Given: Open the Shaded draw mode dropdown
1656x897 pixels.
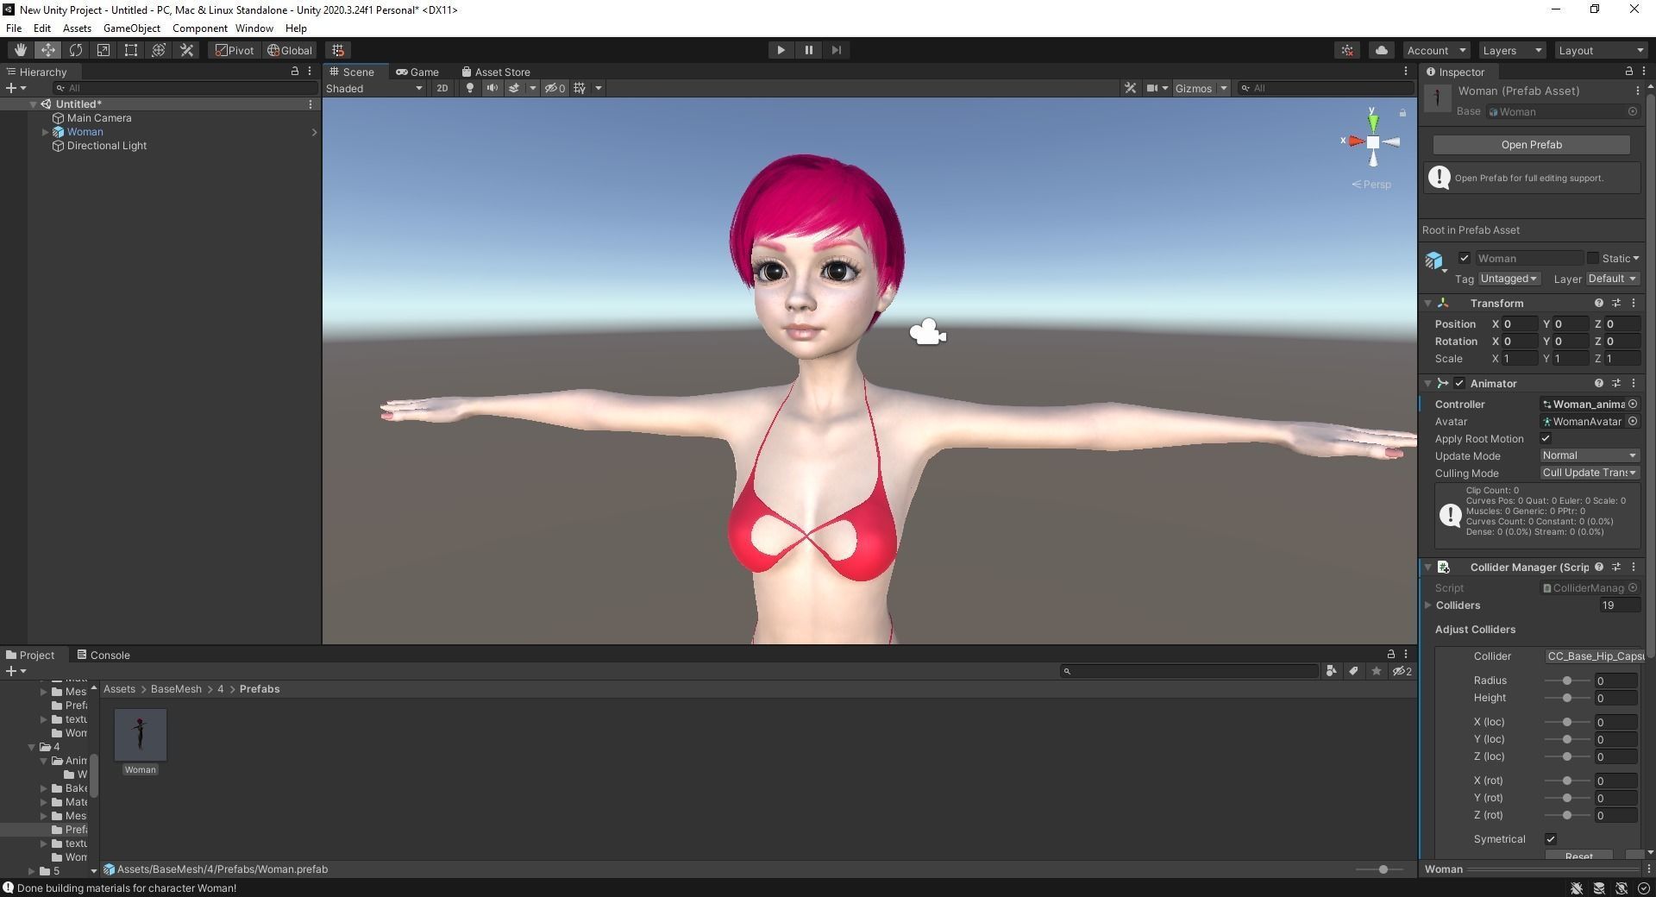Looking at the screenshot, I should point(374,88).
